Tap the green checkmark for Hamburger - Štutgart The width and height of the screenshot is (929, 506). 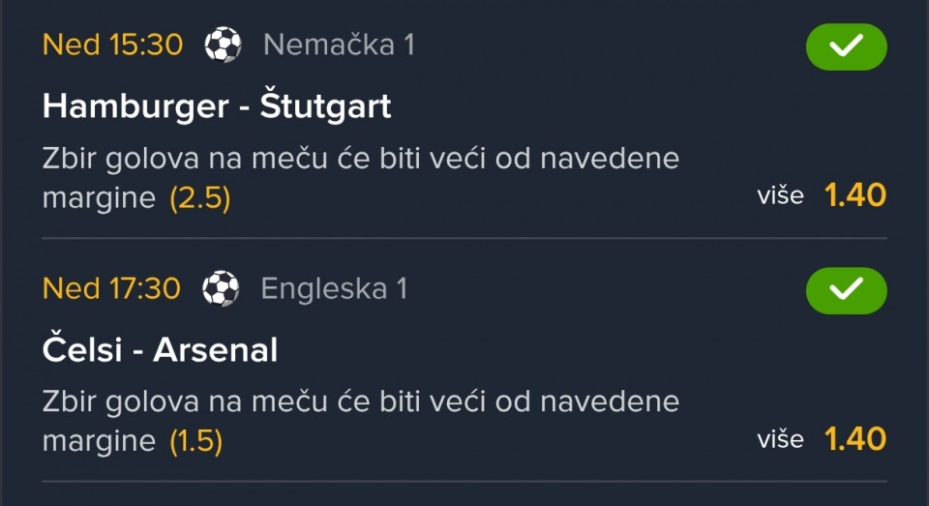pyautogui.click(x=846, y=46)
